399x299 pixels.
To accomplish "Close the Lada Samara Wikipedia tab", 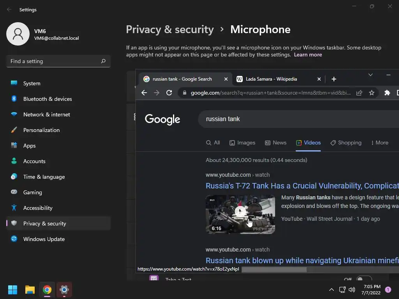I will point(319,79).
